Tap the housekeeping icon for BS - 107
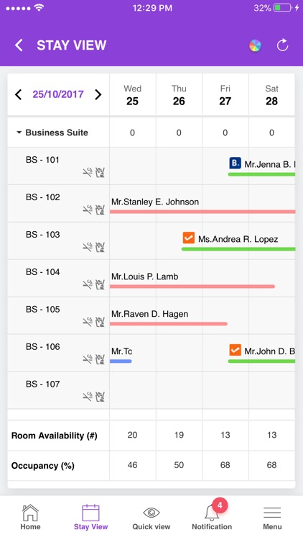This screenshot has height=540, width=303. 100,397
